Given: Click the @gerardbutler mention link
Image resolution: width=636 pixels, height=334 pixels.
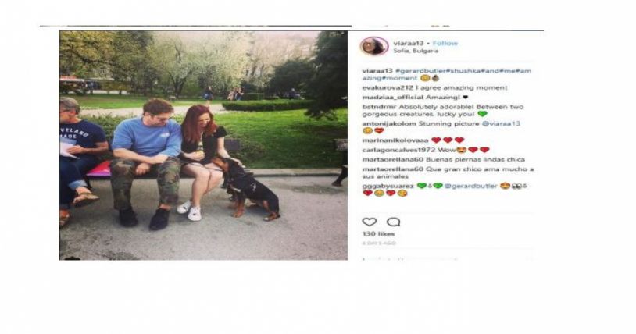Looking at the screenshot, I should point(470,186).
